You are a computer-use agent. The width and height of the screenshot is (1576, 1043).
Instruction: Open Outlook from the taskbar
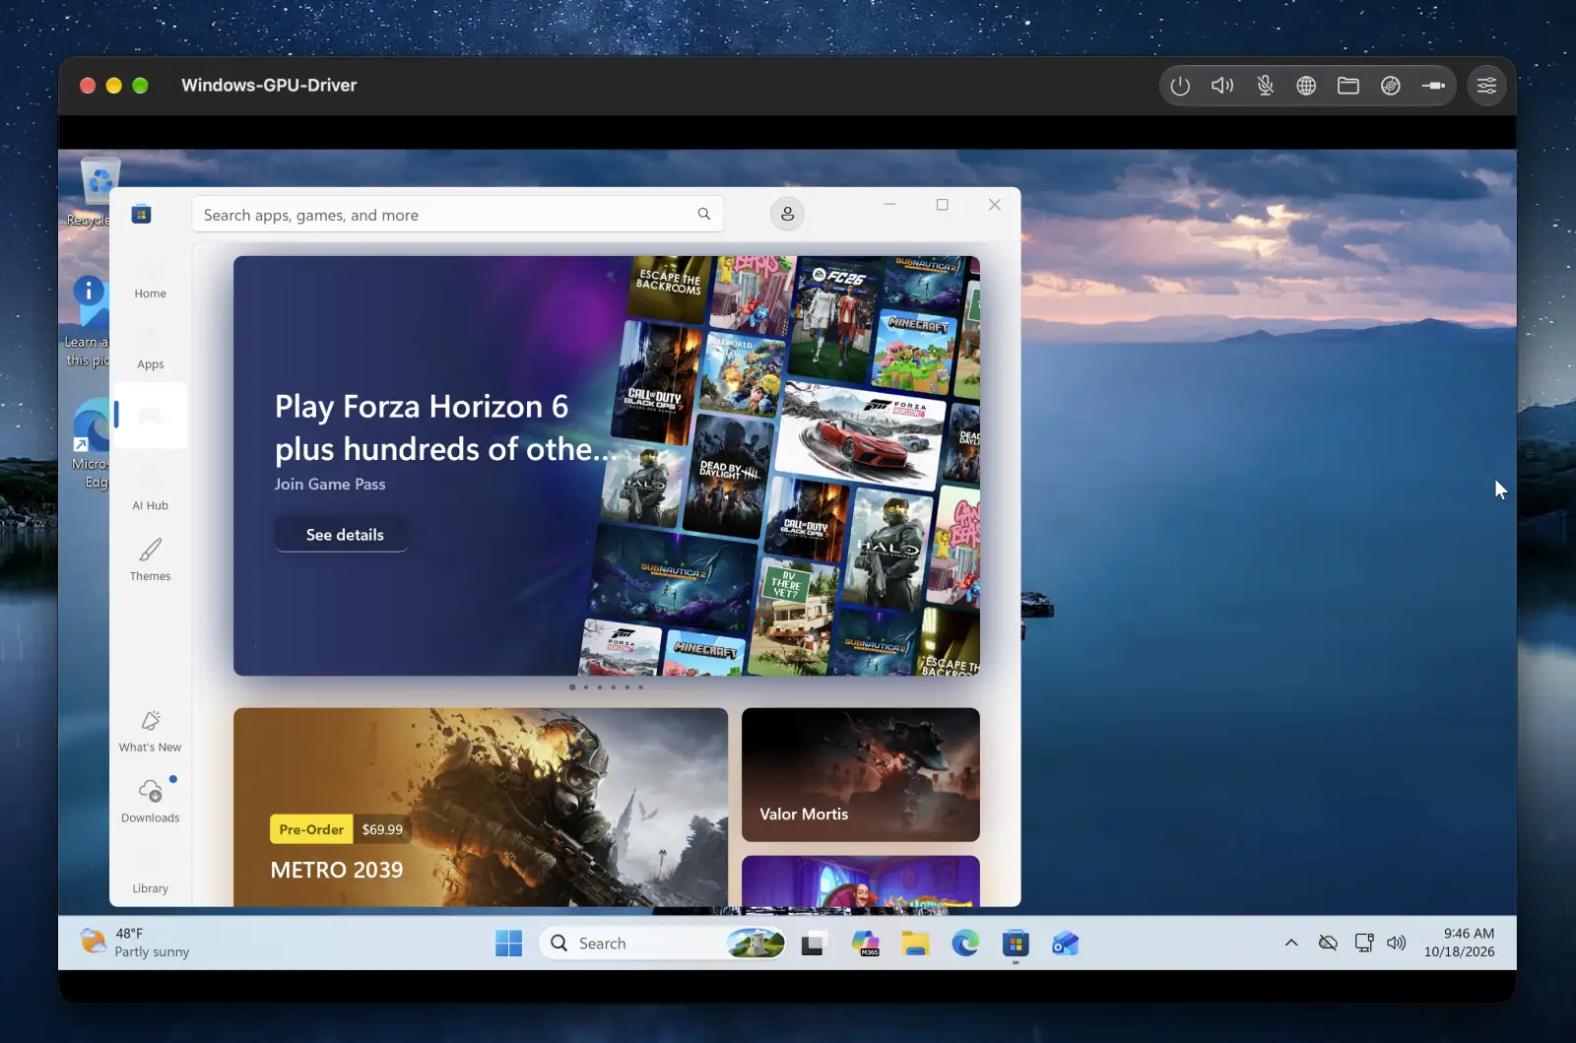[1066, 944]
